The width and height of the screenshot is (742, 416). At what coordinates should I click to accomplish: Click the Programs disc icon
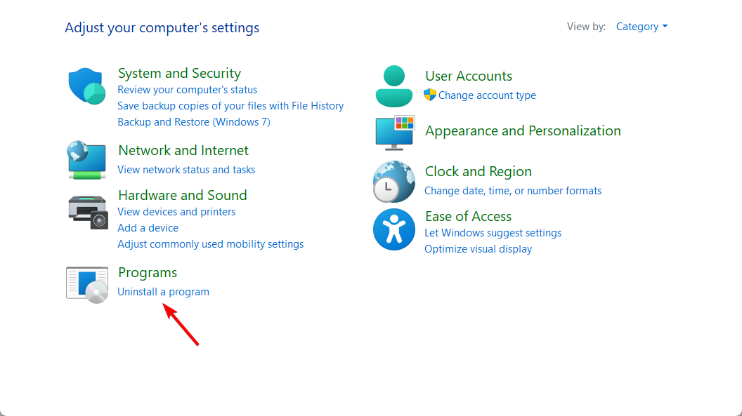[x=87, y=284]
